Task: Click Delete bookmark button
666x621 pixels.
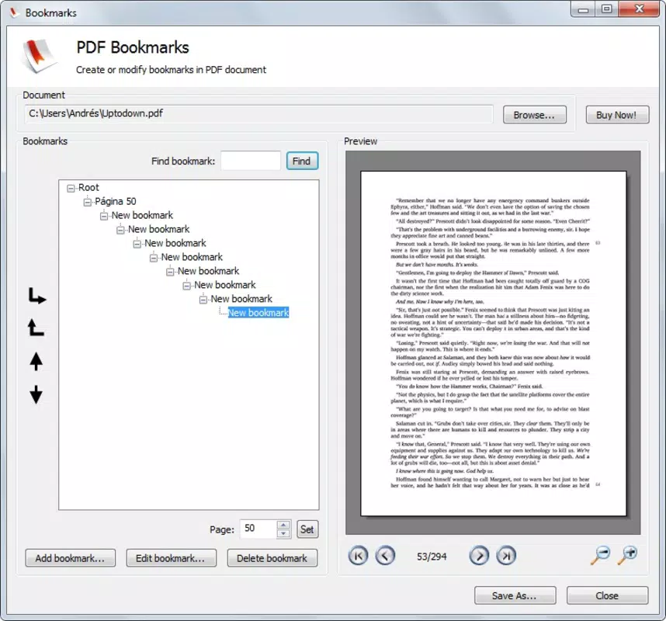Action: click(x=272, y=558)
